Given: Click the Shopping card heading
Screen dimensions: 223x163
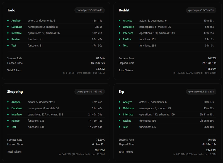Looking at the screenshot, I should 15,92.
